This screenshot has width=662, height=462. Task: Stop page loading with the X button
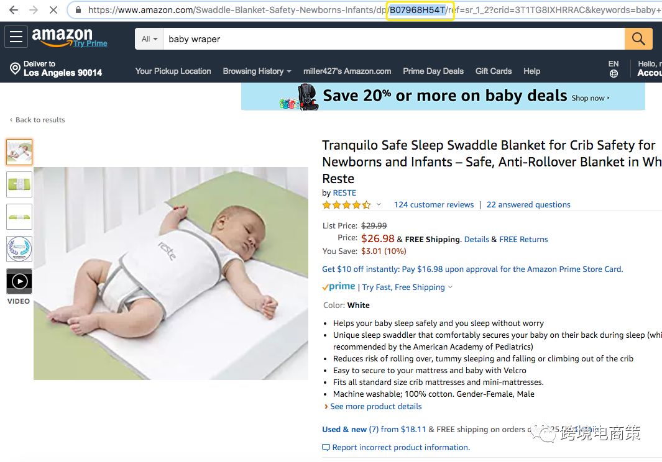click(x=55, y=10)
